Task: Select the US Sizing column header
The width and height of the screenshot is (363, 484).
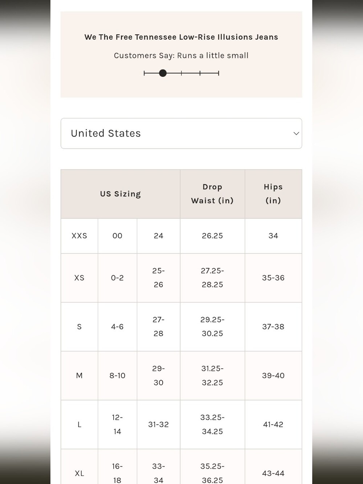Action: tap(121, 194)
